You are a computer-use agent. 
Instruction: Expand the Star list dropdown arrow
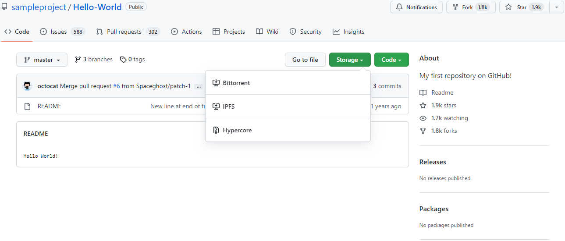coord(556,7)
